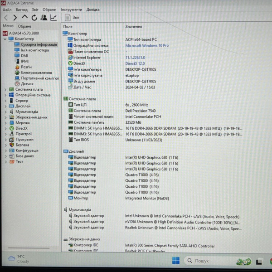The image size is (272, 272).
Task: Switch to the Обране panel tab
Action: [x=24, y=26]
